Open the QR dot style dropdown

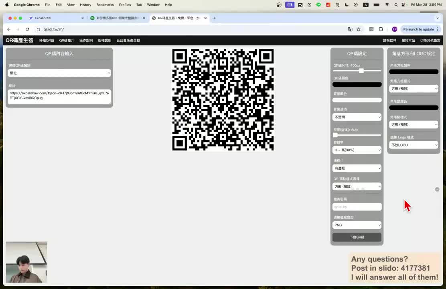[x=357, y=187]
